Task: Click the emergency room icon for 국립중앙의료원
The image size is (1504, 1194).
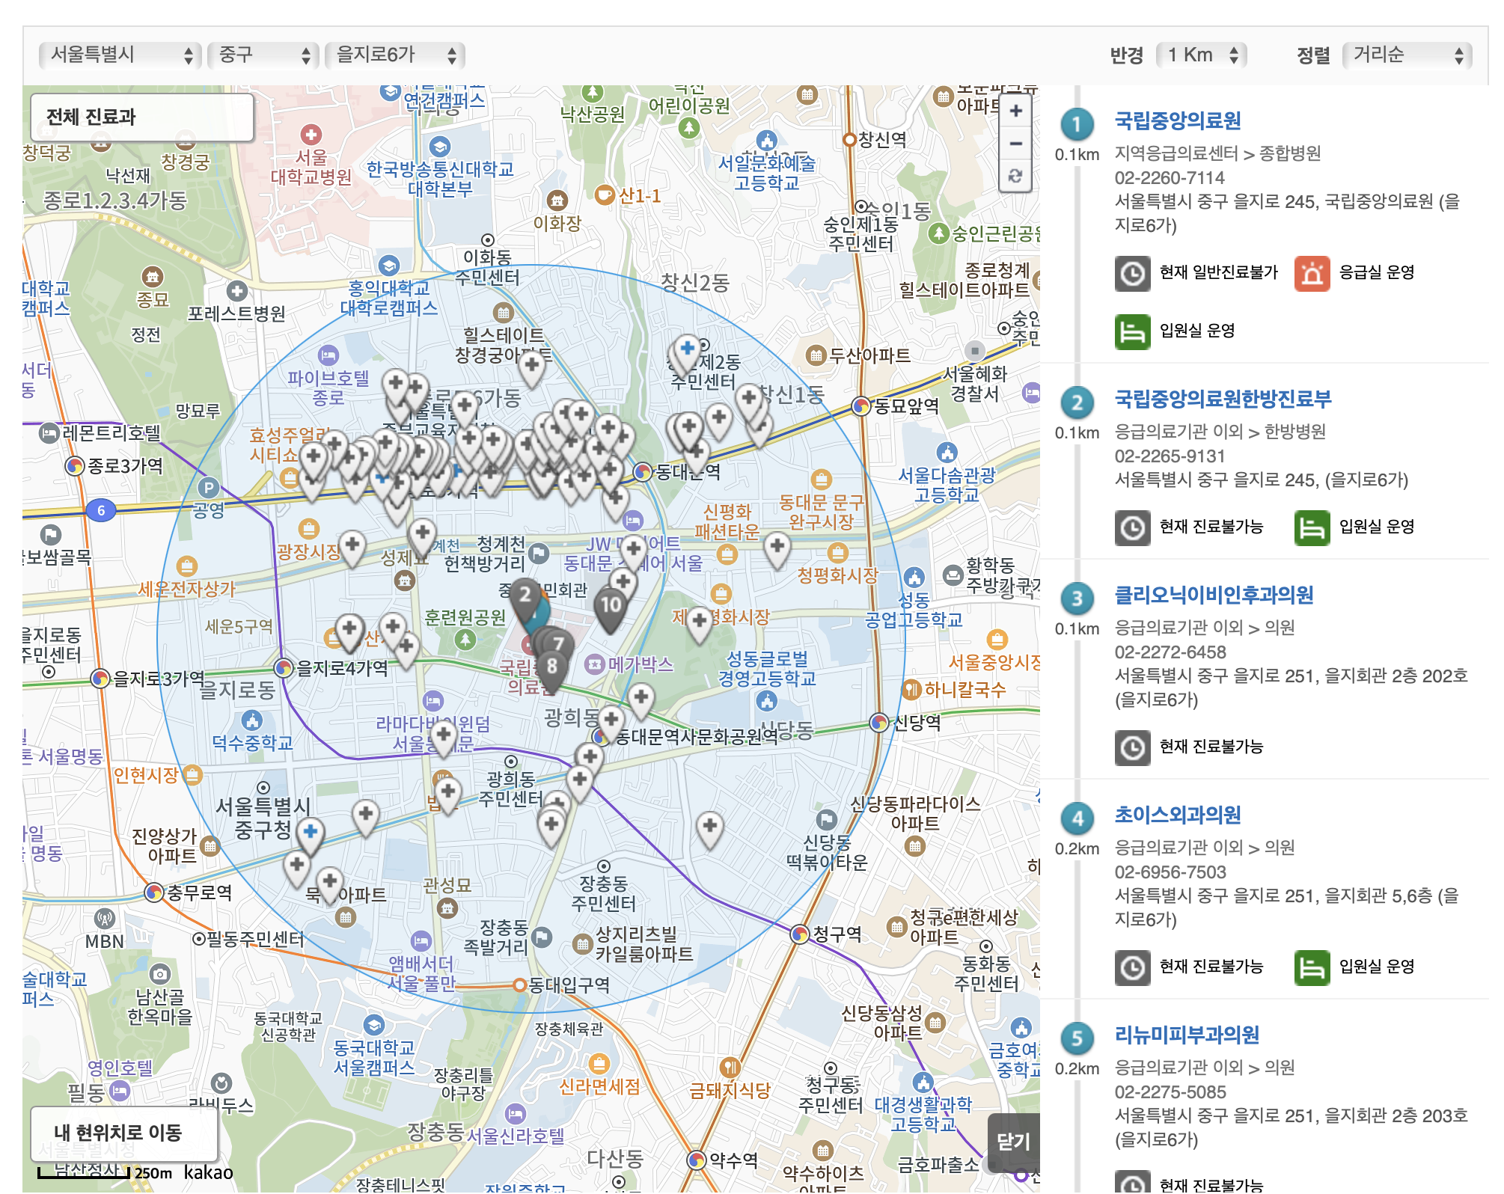Action: [1312, 273]
